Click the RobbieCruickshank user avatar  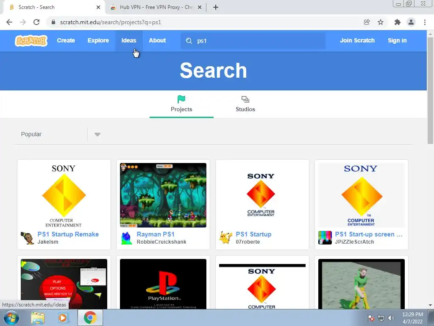(126, 238)
